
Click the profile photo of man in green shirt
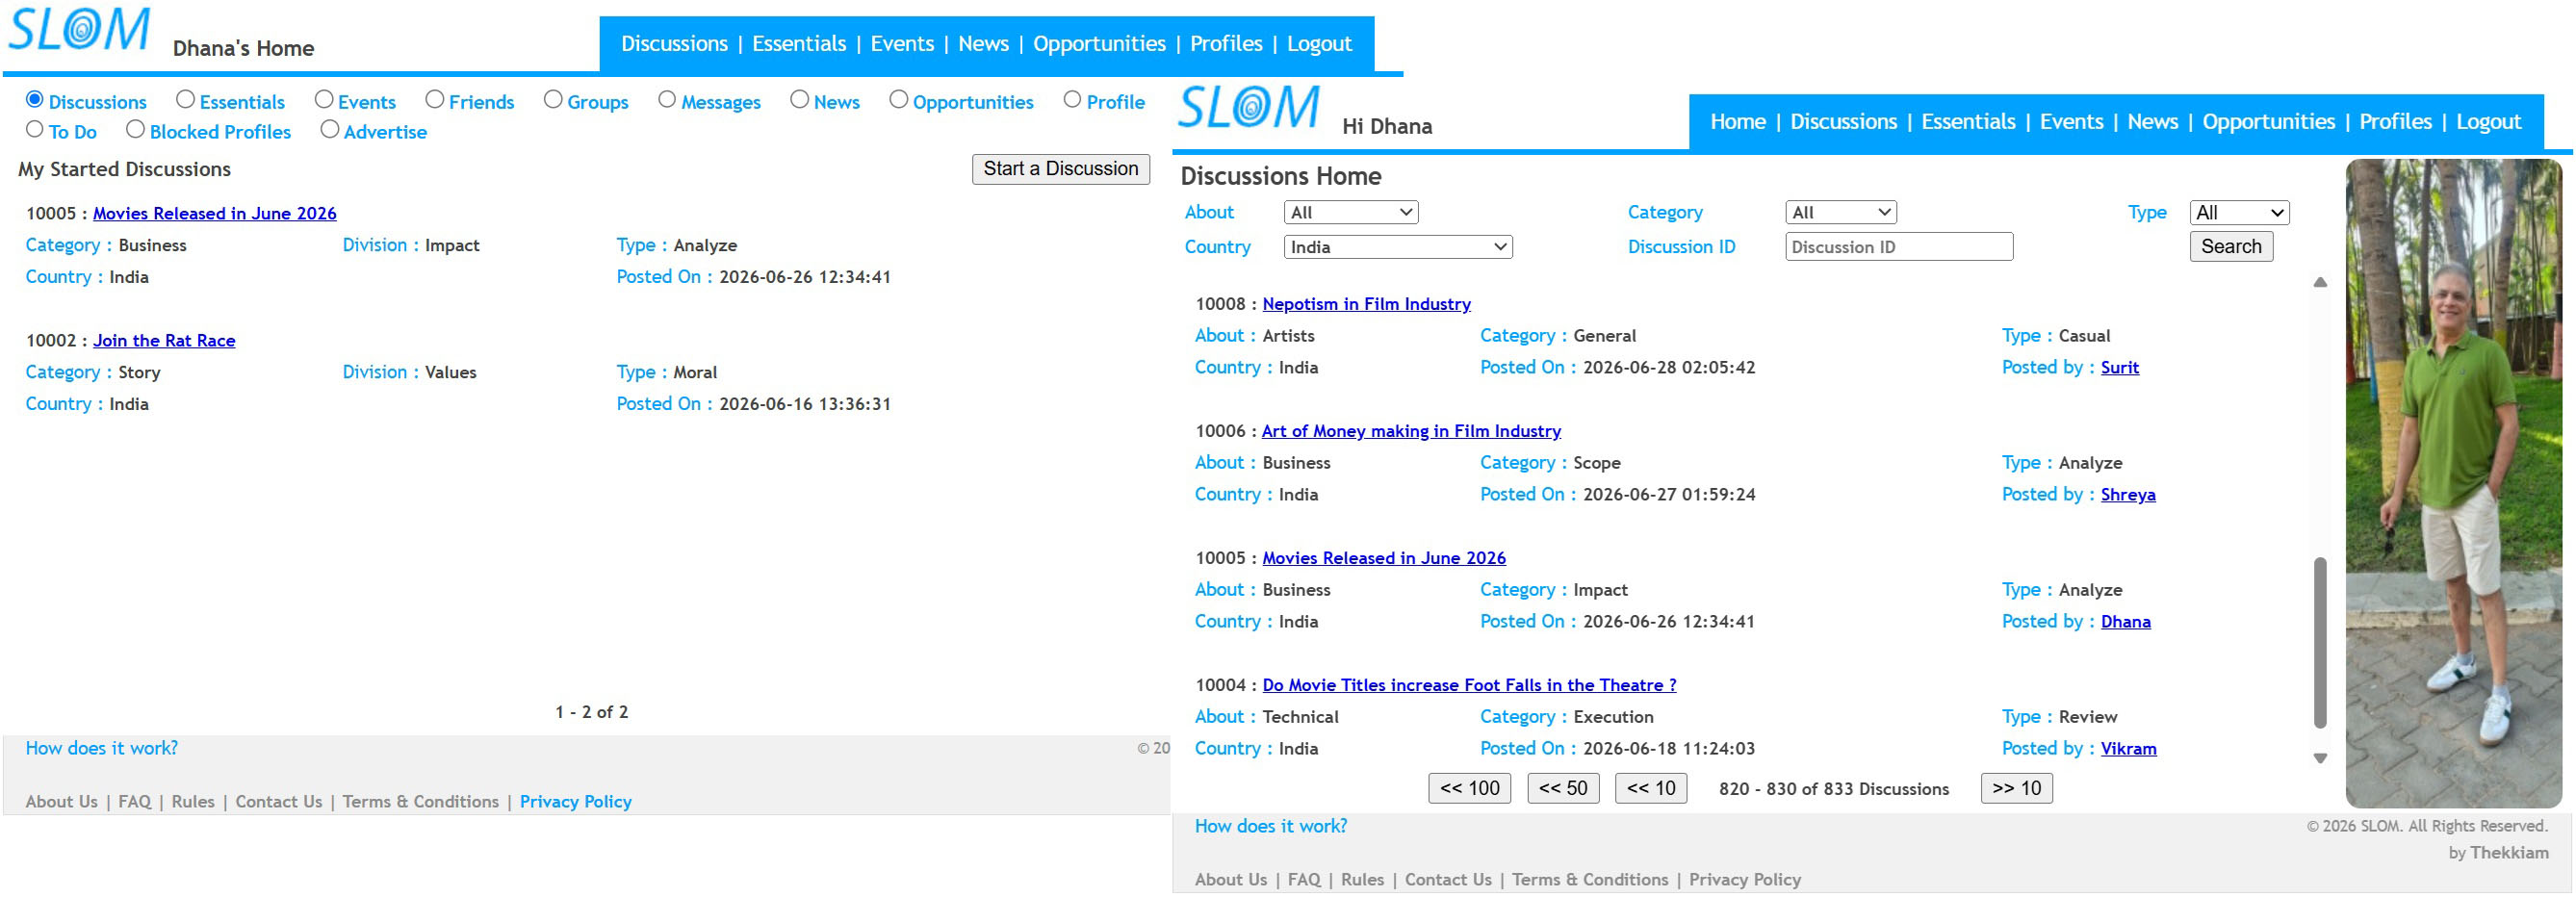[x=2454, y=483]
